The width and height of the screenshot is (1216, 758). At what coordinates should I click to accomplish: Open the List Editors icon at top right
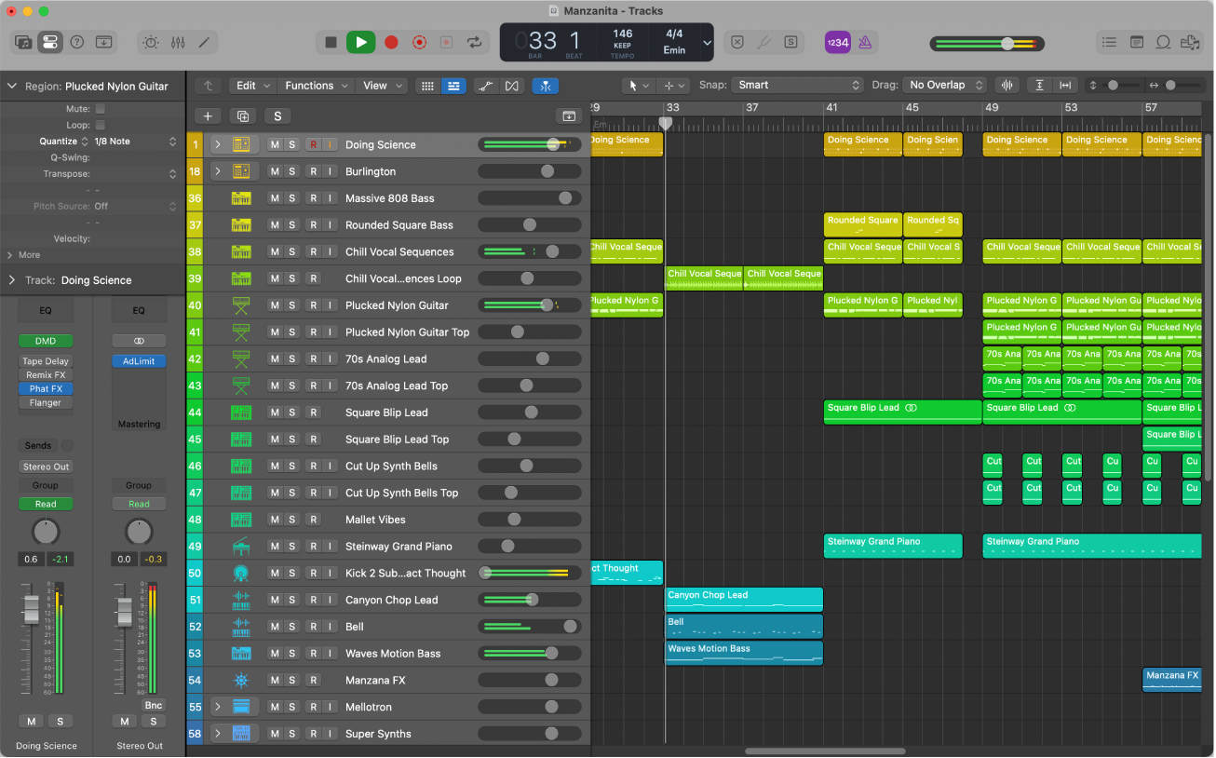(1109, 42)
